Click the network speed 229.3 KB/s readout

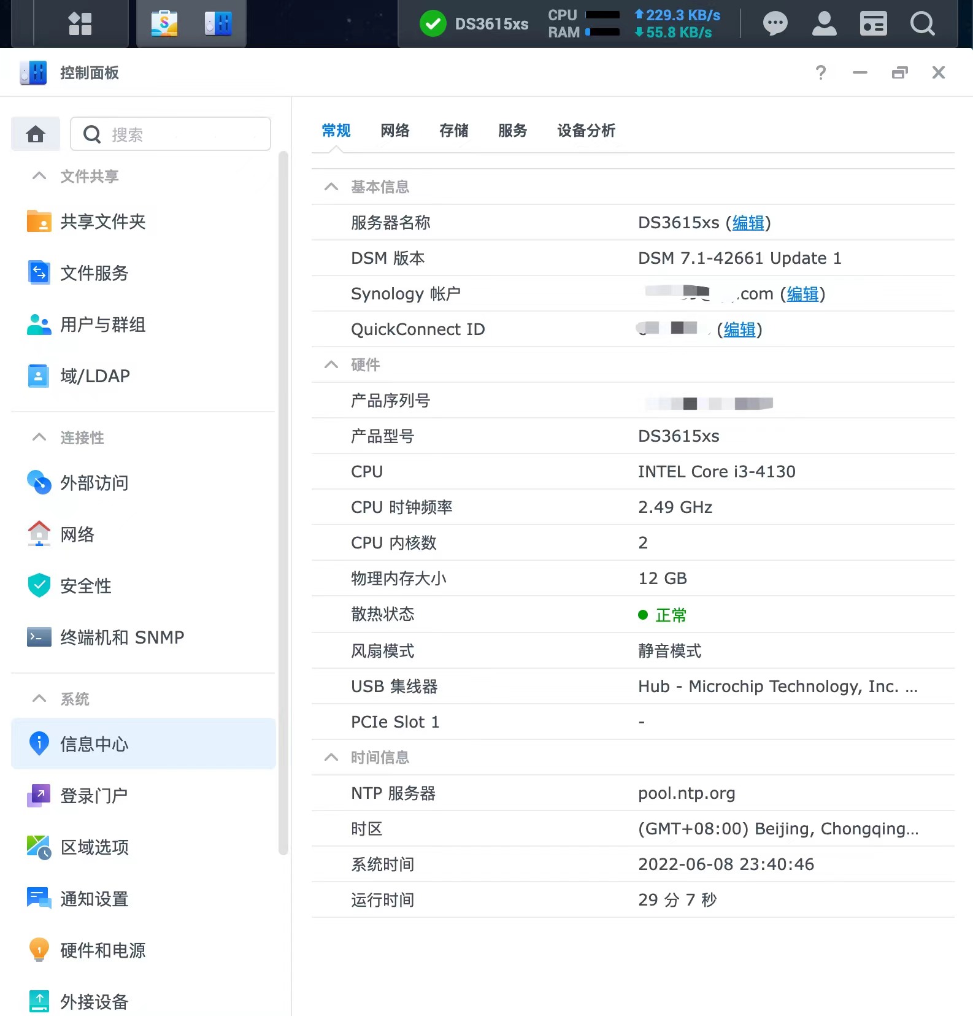click(x=678, y=15)
